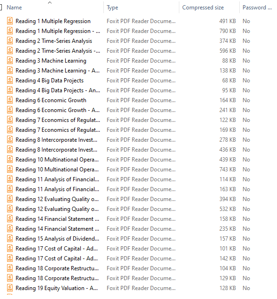Toggle the select-all checkbox beside Name header
This screenshot has width=277, height=299.
tap(0, 8)
